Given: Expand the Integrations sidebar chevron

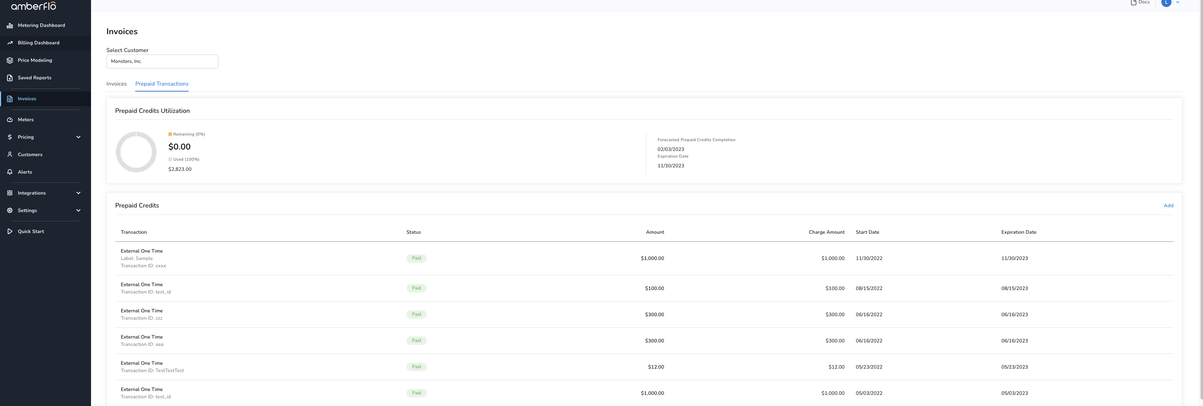Looking at the screenshot, I should 78,193.
